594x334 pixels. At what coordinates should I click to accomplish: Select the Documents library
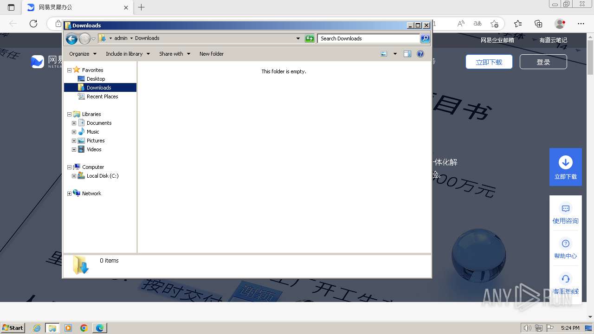coord(99,123)
